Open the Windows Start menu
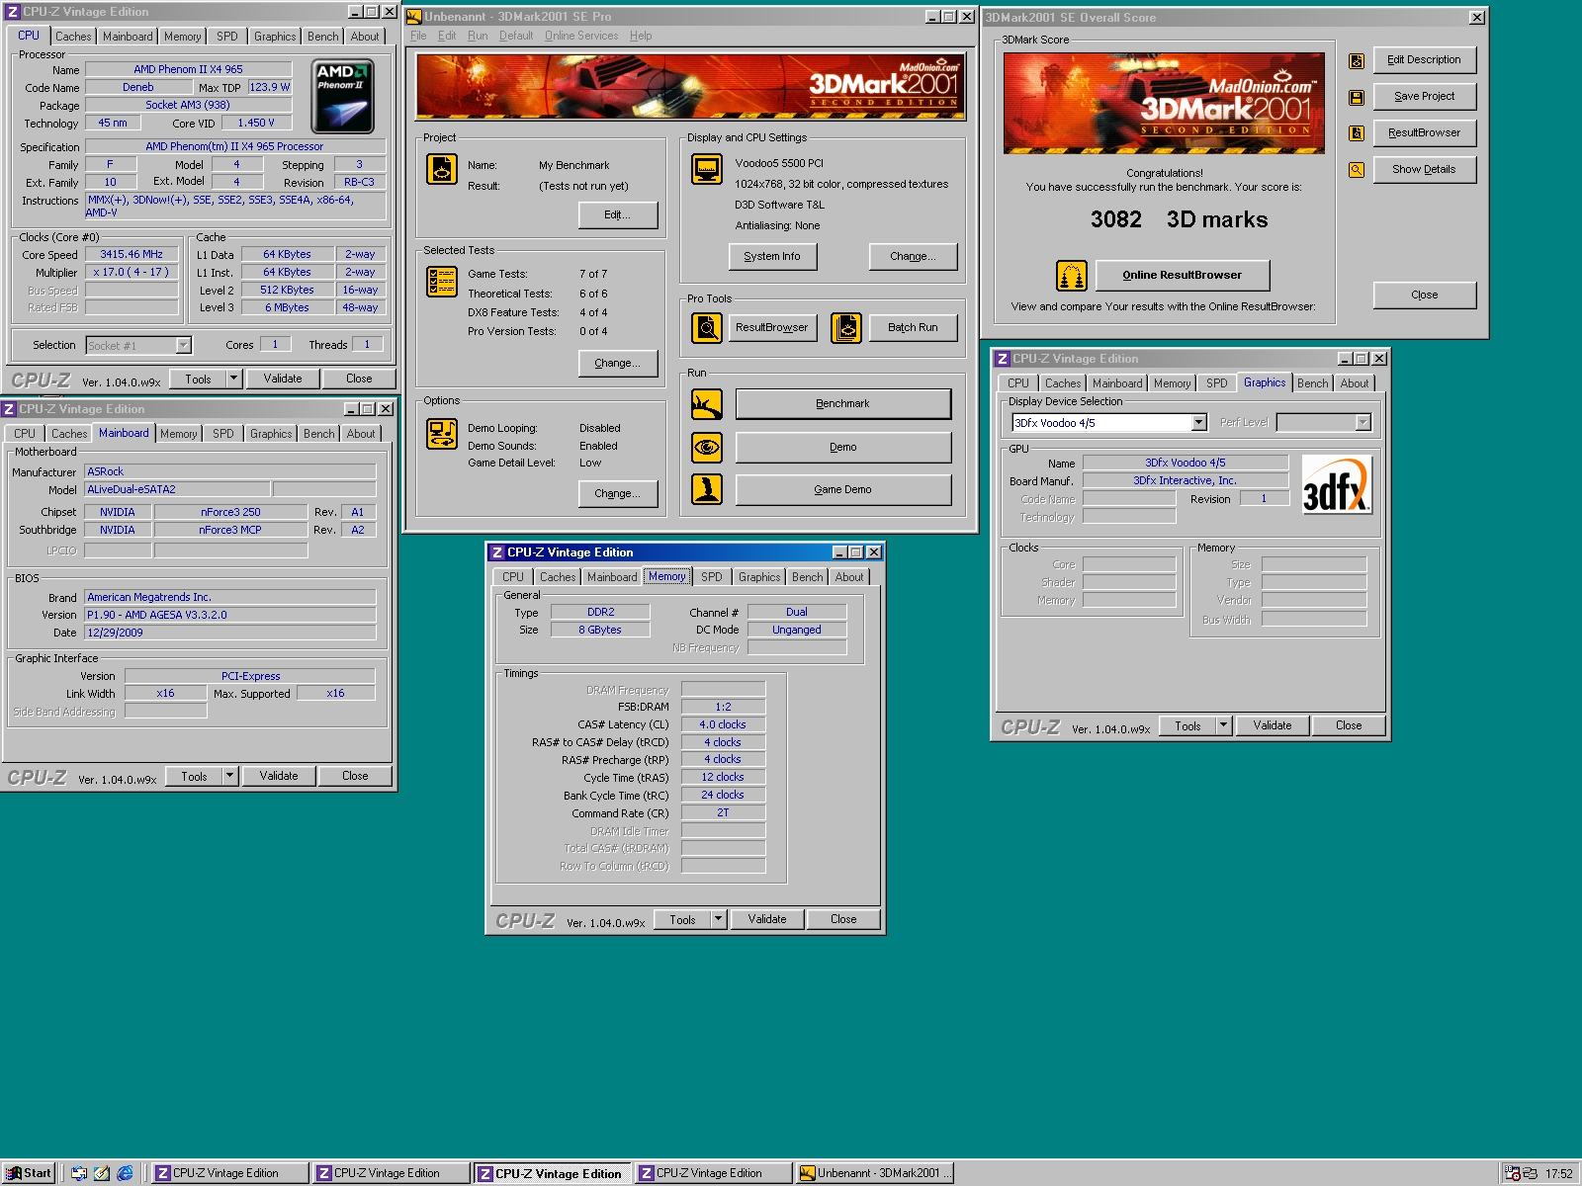The width and height of the screenshot is (1582, 1186). coord(29,1173)
